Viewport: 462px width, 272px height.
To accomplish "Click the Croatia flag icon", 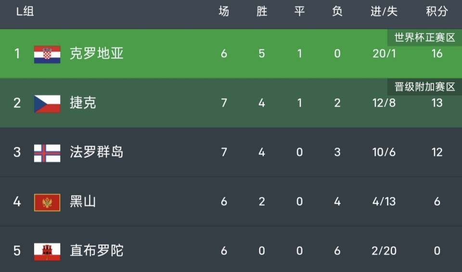I will [47, 54].
